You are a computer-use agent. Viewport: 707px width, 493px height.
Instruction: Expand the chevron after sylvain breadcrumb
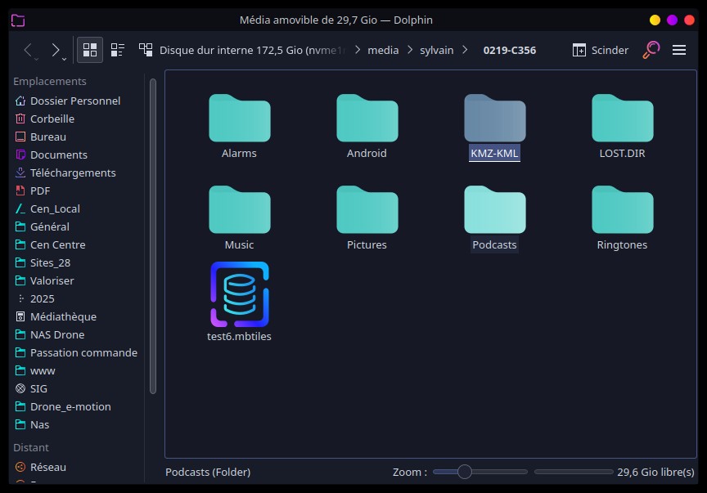pos(465,50)
